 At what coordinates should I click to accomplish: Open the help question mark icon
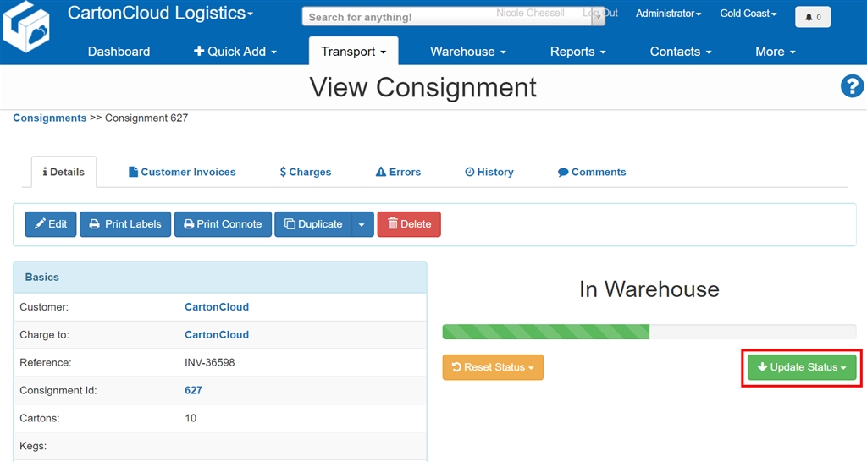click(x=852, y=86)
